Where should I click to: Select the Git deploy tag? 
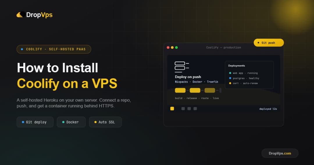pos(35,122)
